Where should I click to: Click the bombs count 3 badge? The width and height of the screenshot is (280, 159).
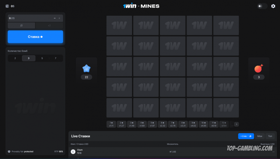coord(259,77)
